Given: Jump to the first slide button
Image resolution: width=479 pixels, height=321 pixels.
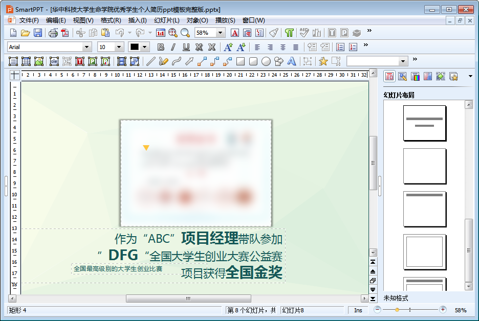Looking at the screenshot, I should [373, 262].
